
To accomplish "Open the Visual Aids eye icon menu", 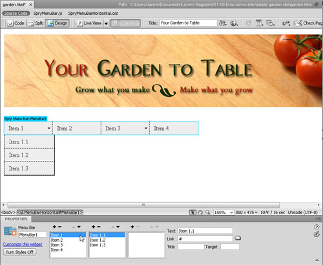I will [x=271, y=23].
